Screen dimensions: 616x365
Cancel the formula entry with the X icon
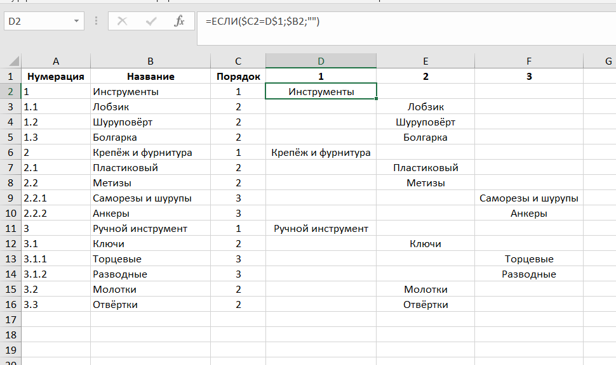(122, 21)
